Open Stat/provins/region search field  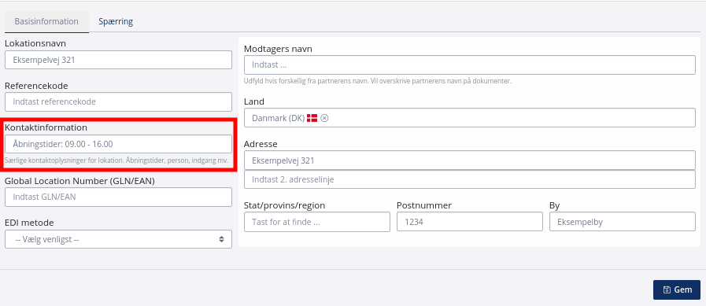[x=317, y=222]
